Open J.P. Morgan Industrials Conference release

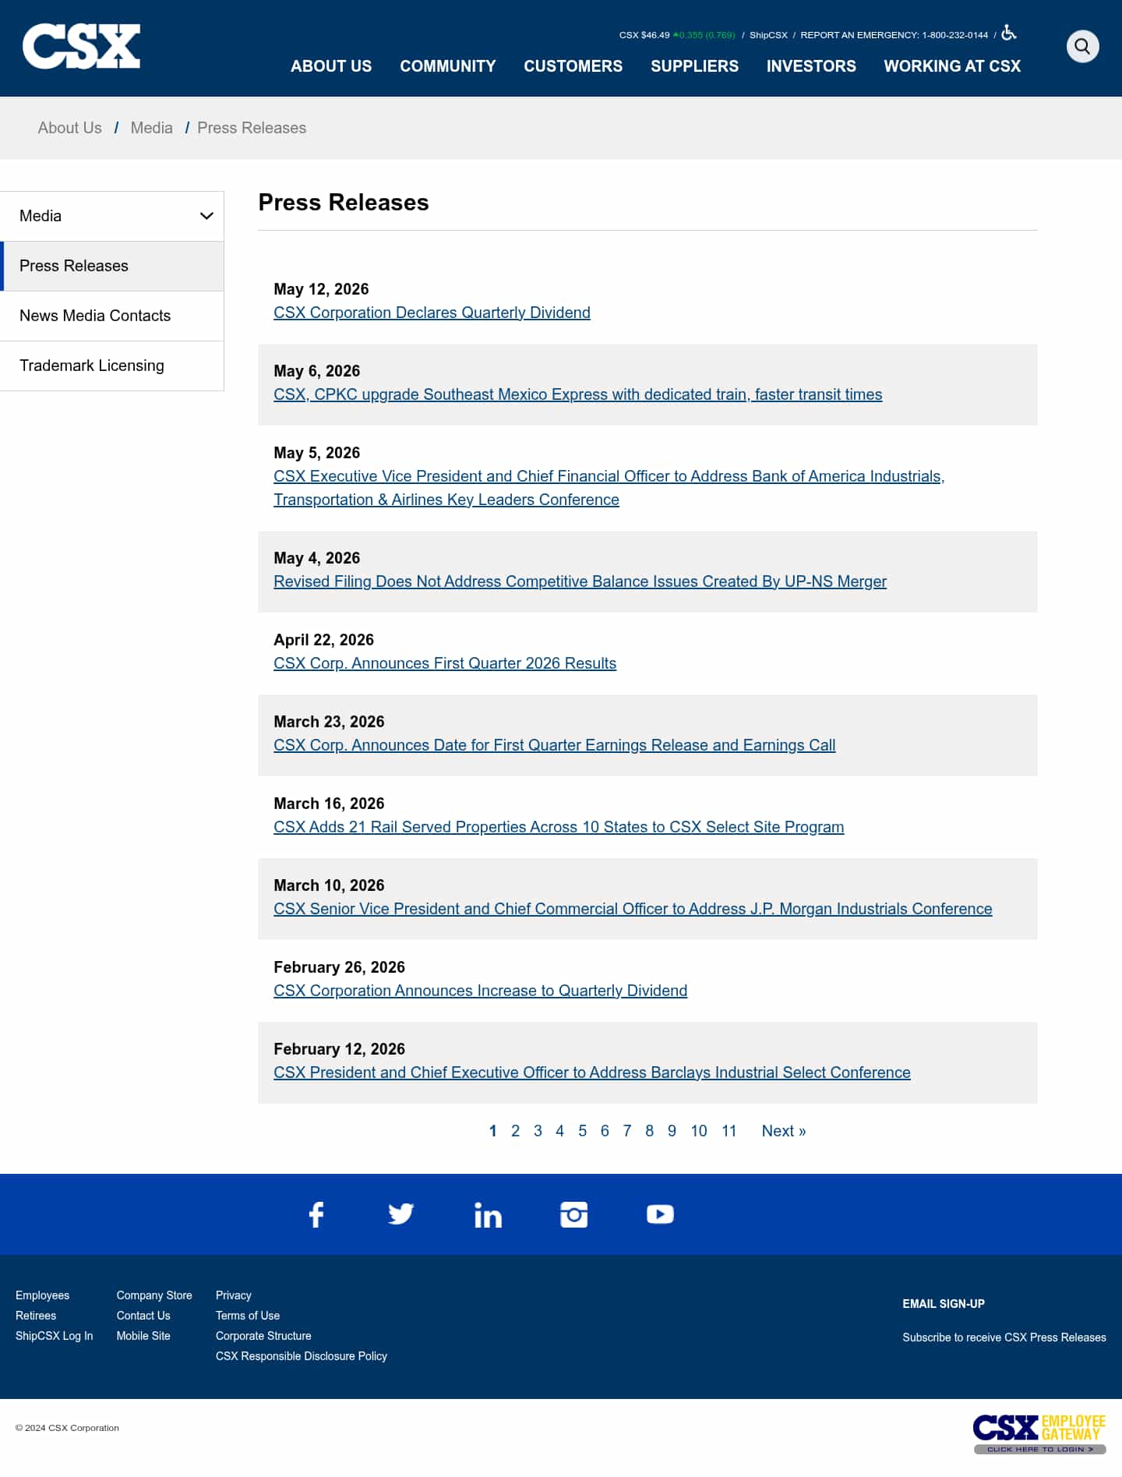[x=633, y=909]
